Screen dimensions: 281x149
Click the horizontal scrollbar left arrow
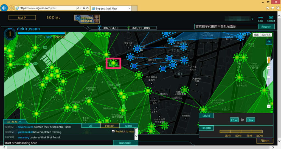(5, 147)
